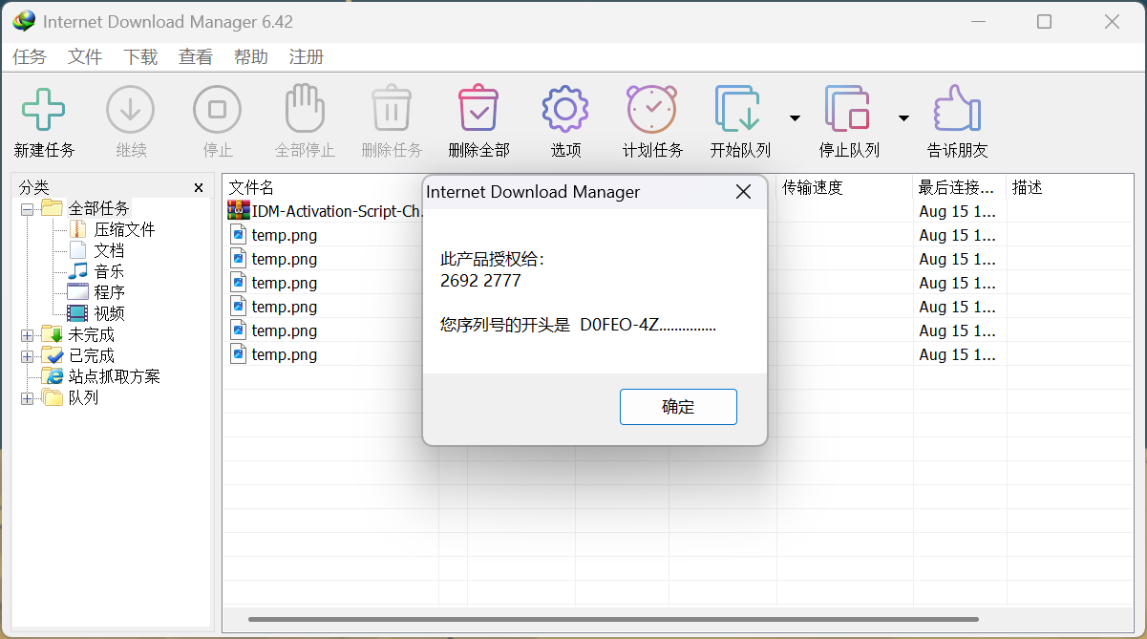
Task: Click the 新建任务 (New Task) plus icon
Action: click(44, 109)
